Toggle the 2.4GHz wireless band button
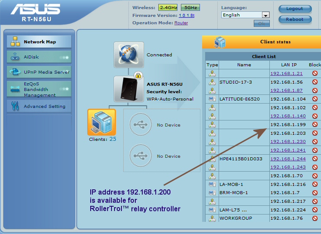 [168, 7]
